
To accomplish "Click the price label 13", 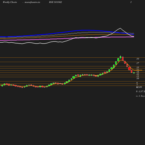I will click(x=138, y=72).
